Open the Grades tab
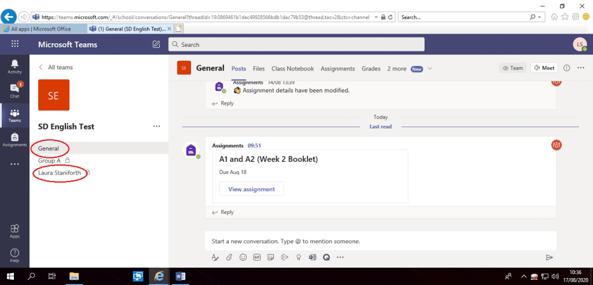This screenshot has width=593, height=285. tap(371, 68)
